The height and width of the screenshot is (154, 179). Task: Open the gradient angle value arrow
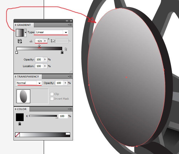click(x=45, y=41)
